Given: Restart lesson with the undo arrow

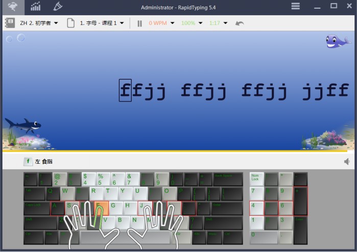Looking at the screenshot, I should tap(240, 23).
